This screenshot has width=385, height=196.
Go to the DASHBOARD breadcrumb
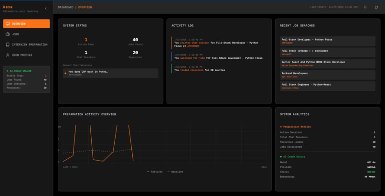point(65,7)
